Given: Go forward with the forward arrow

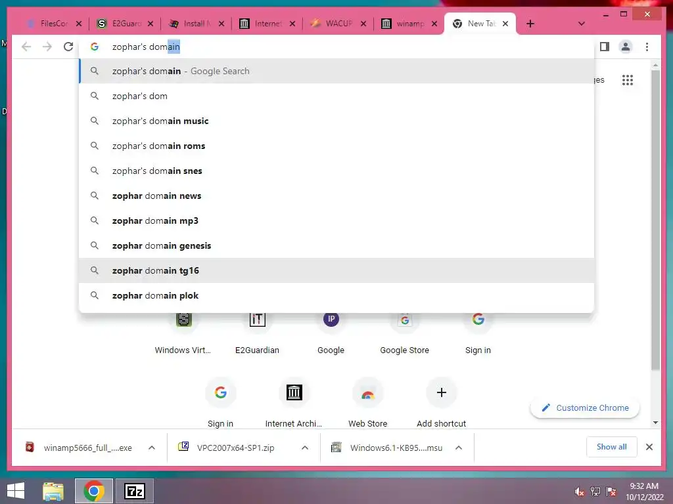Looking at the screenshot, I should (47, 47).
